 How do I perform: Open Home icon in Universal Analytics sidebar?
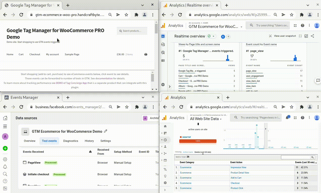pos(165,126)
